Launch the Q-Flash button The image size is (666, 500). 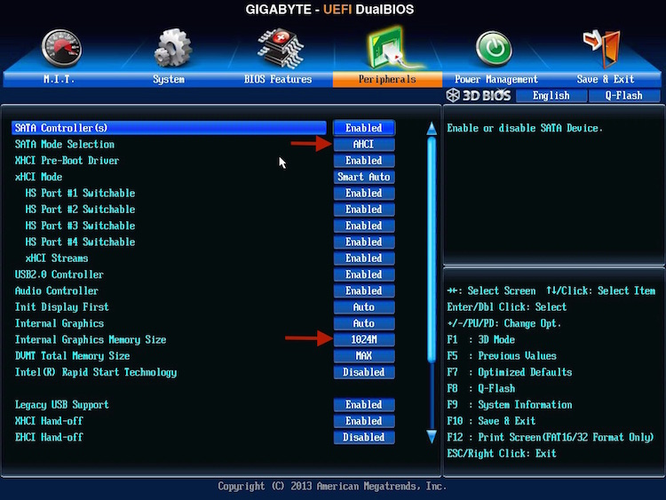[x=624, y=96]
